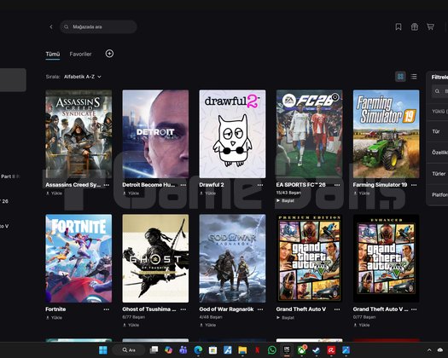Screen dimensions: 448x358
Task: Click Yükle under God of War Ragnarök
Action: 208,325
